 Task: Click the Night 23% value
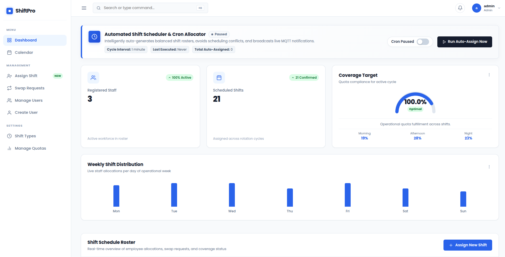(468, 138)
